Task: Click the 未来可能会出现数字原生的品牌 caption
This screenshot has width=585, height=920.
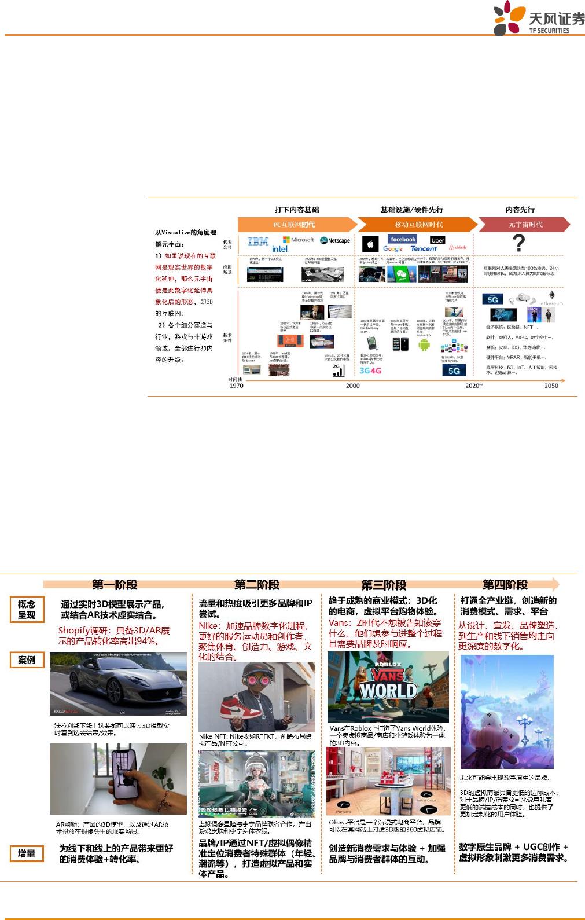Action: click(505, 778)
